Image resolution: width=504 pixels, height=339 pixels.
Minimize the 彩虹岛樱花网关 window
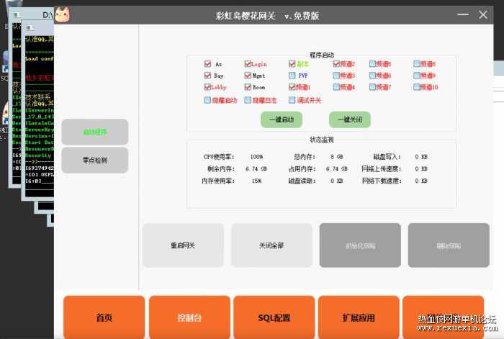[462, 15]
